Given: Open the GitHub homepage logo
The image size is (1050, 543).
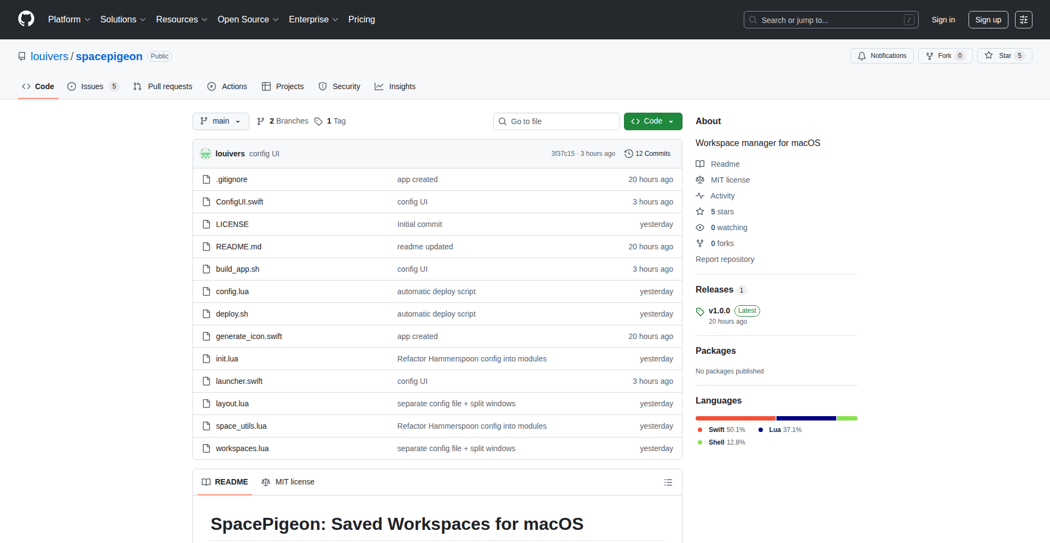Looking at the screenshot, I should 26,19.
